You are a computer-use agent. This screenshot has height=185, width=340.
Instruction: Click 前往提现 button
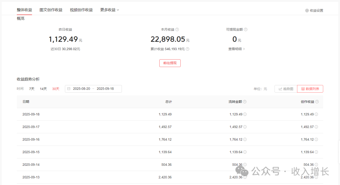[x=170, y=63]
